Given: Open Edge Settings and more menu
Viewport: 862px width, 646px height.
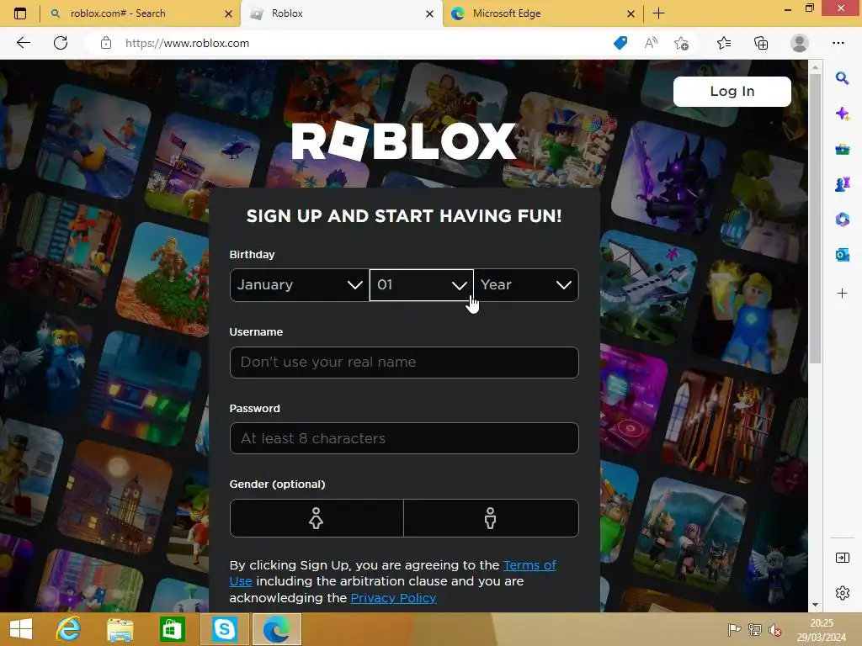Looking at the screenshot, I should (838, 43).
